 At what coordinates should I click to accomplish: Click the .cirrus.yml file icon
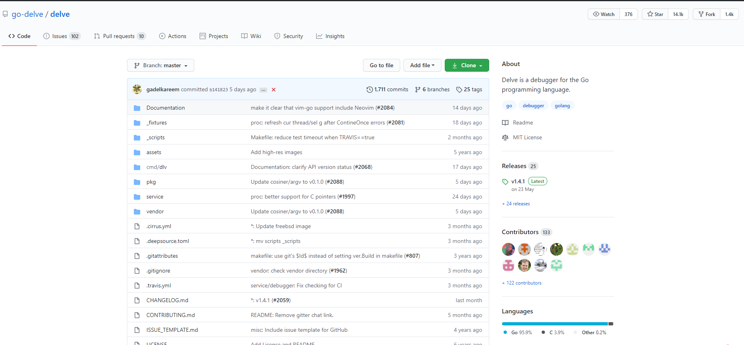pos(137,227)
